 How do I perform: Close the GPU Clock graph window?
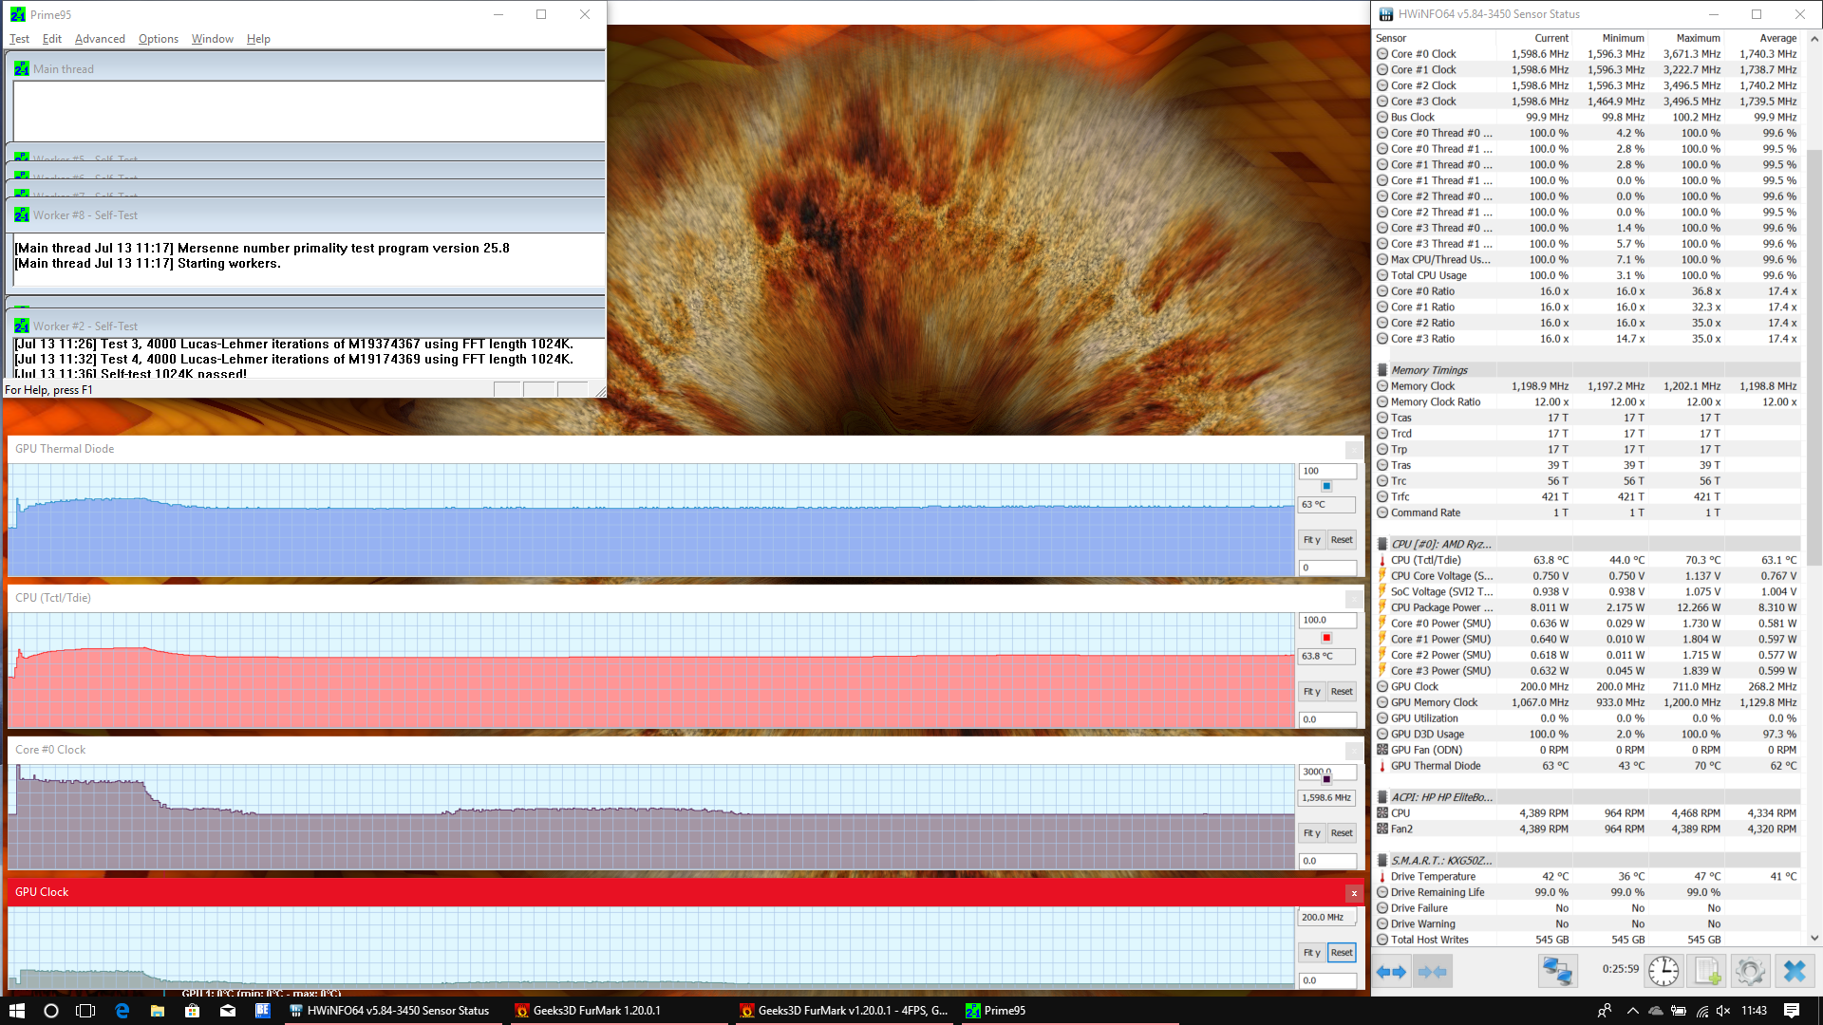point(1354,893)
